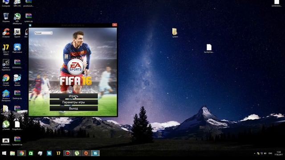
Task: Launch Driver Updater shortcut
Action: click(x=17, y=80)
